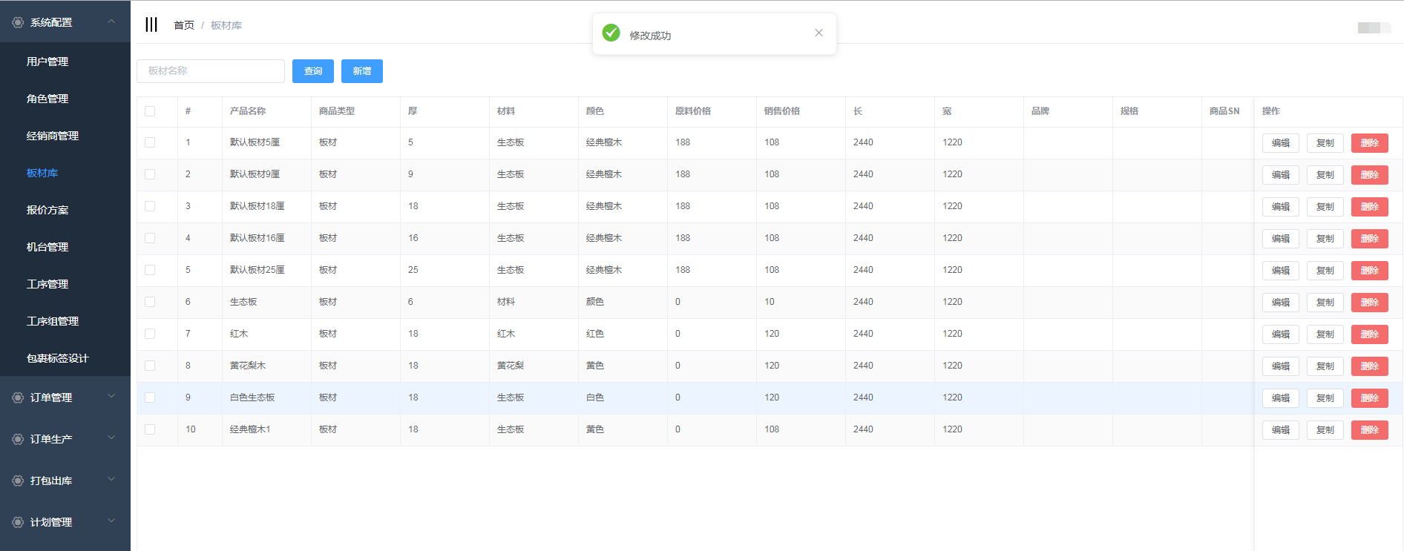Focus the 板材名称 search field
Viewport: 1404px width, 551px height.
tap(211, 71)
